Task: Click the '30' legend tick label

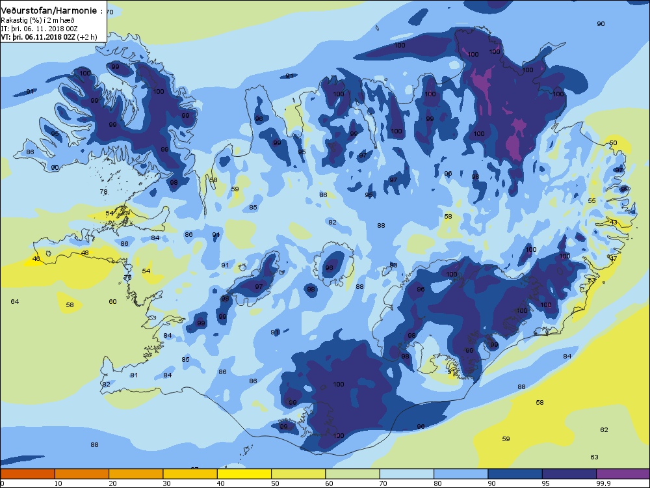Action: [x=166, y=483]
